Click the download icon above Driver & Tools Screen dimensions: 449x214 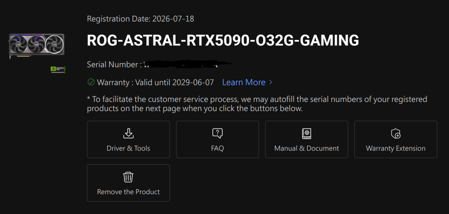pos(128,134)
